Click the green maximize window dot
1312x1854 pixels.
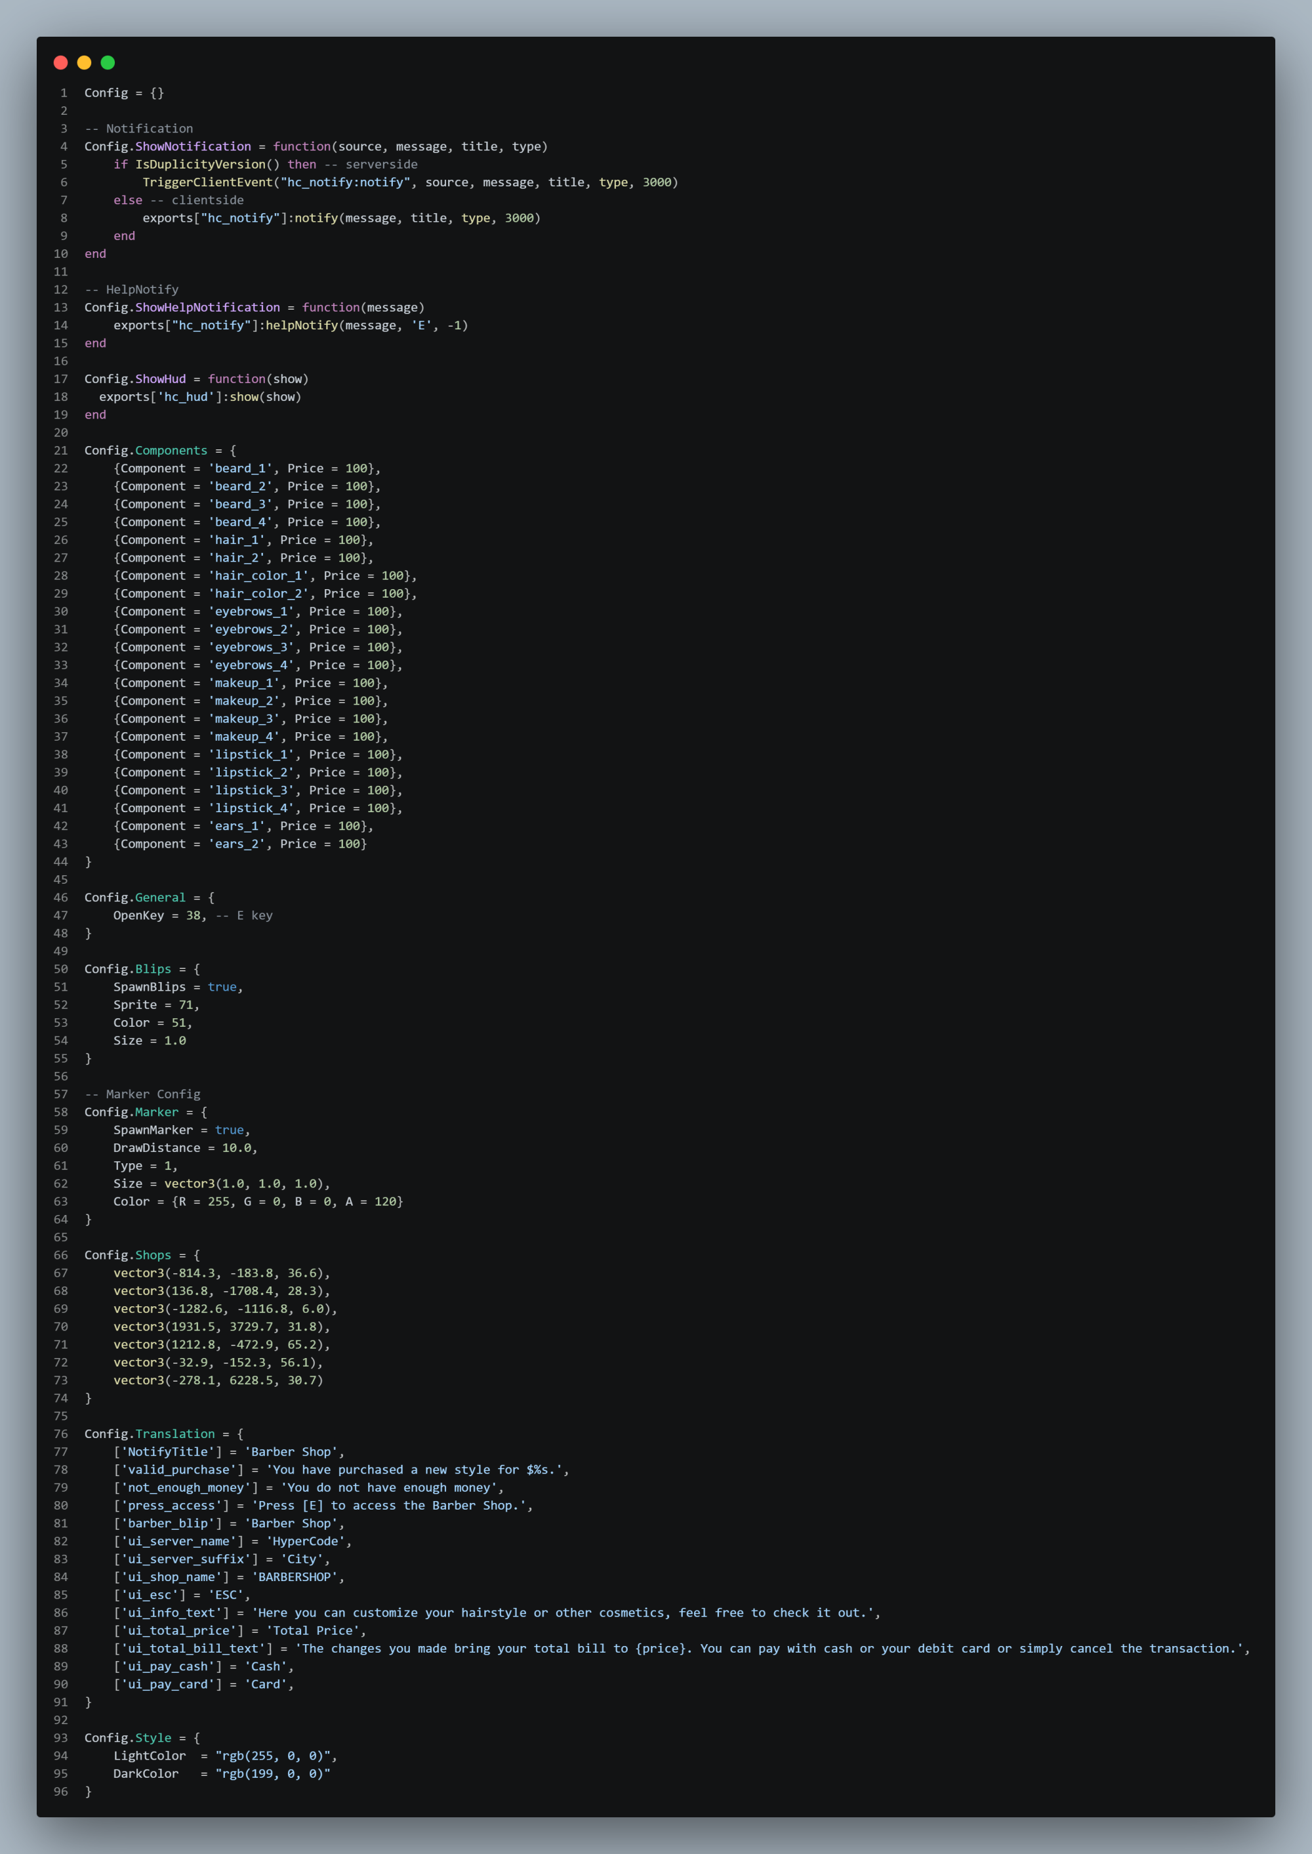[108, 62]
